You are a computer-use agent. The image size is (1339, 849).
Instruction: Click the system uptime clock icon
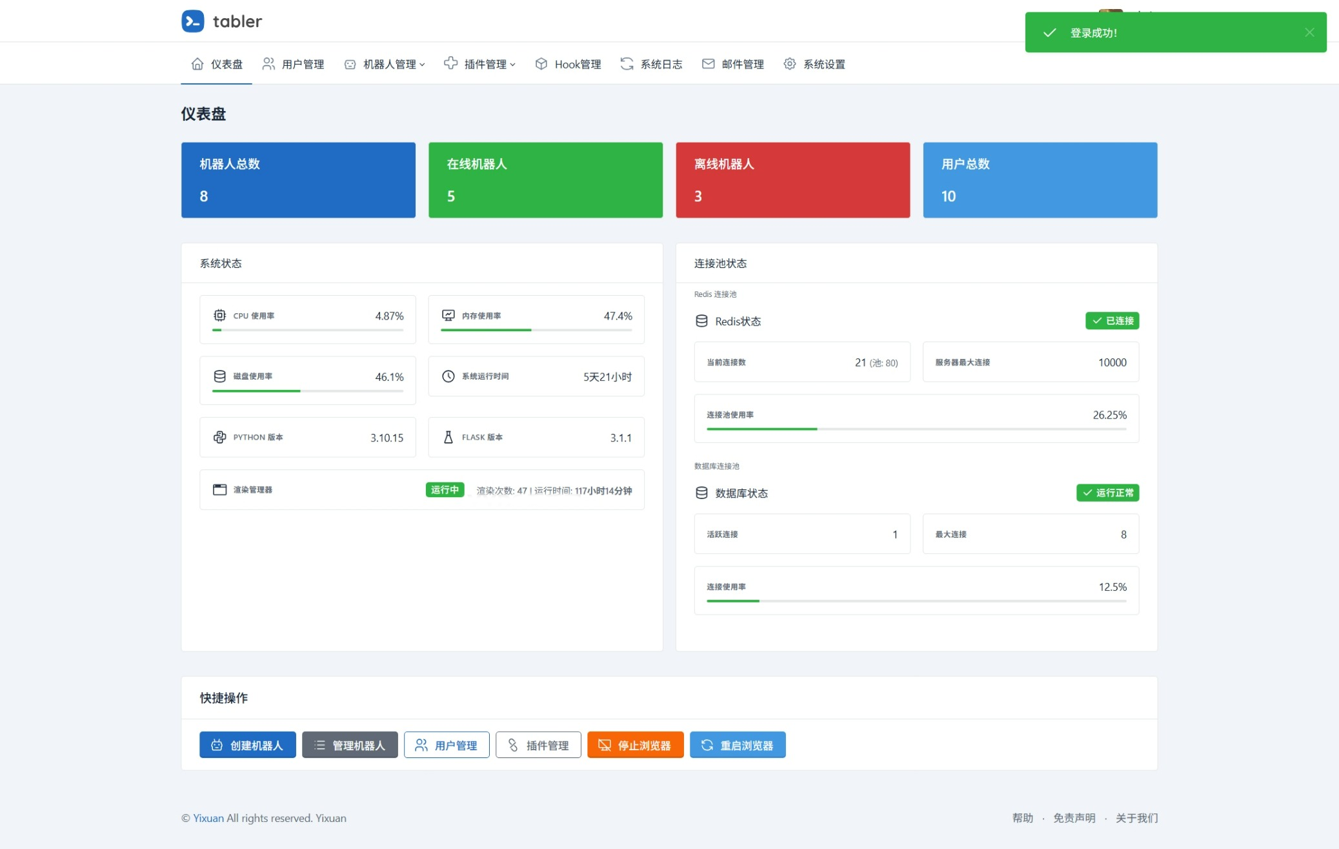[448, 376]
